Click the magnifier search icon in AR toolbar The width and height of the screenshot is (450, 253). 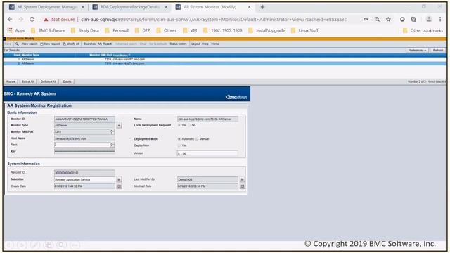point(17,44)
